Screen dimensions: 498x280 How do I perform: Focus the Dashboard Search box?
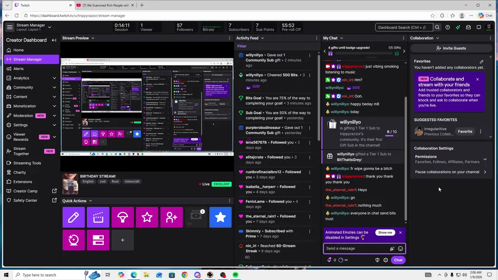pos(404,27)
